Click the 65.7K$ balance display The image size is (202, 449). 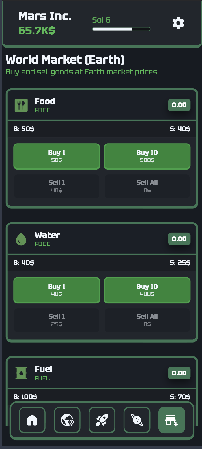pos(37,31)
